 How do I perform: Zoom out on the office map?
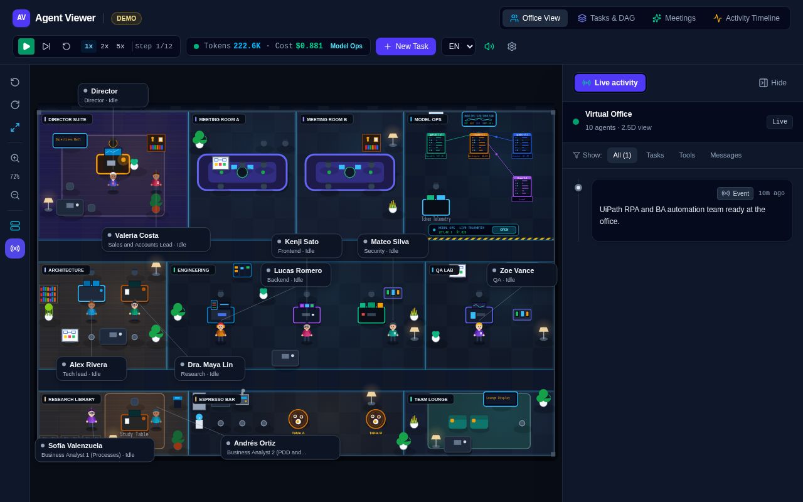coord(15,195)
